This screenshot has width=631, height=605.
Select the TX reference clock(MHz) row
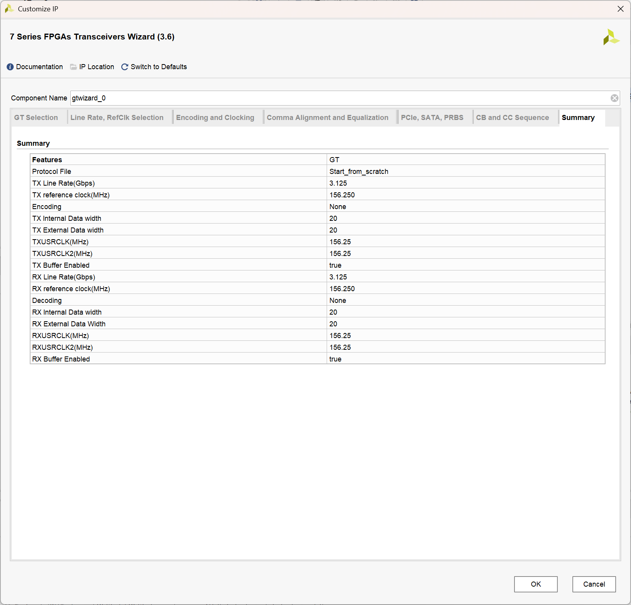[x=318, y=195]
